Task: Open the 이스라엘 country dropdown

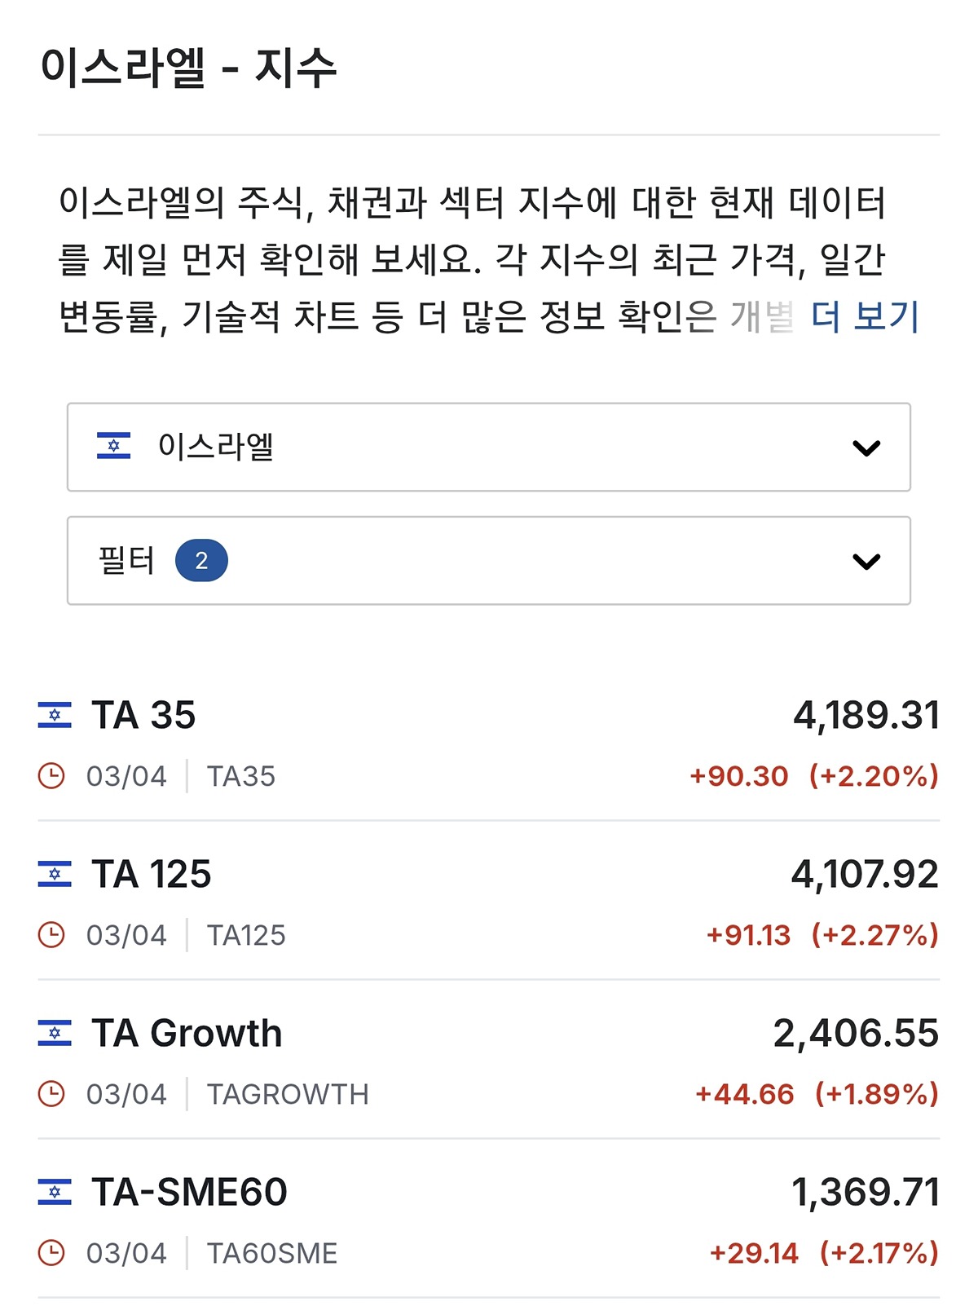Action: 487,447
